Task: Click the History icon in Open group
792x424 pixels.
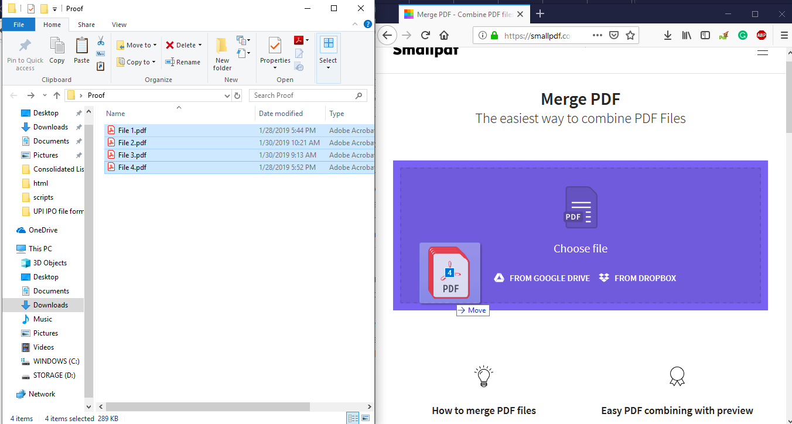Action: coord(299,67)
